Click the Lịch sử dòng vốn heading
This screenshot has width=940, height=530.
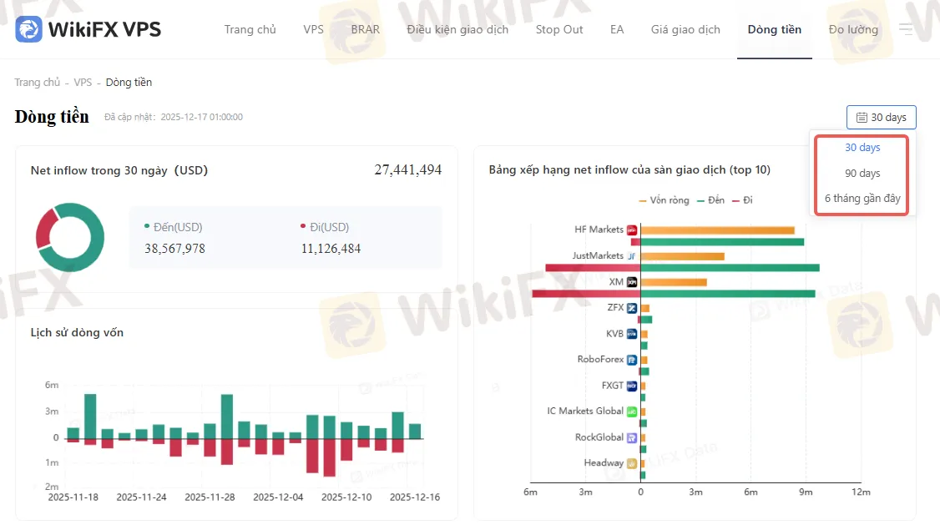77,333
